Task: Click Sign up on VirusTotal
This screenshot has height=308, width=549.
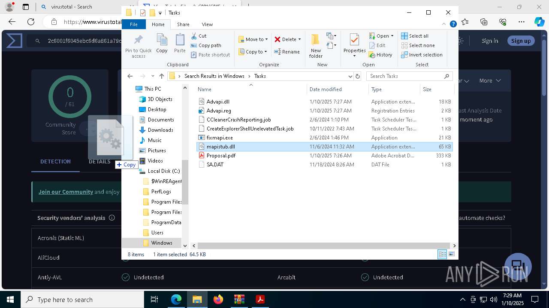Action: click(x=521, y=41)
